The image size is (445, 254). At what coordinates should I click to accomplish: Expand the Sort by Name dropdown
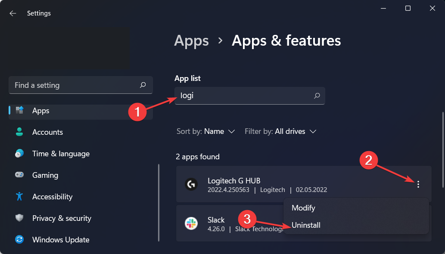pos(206,131)
